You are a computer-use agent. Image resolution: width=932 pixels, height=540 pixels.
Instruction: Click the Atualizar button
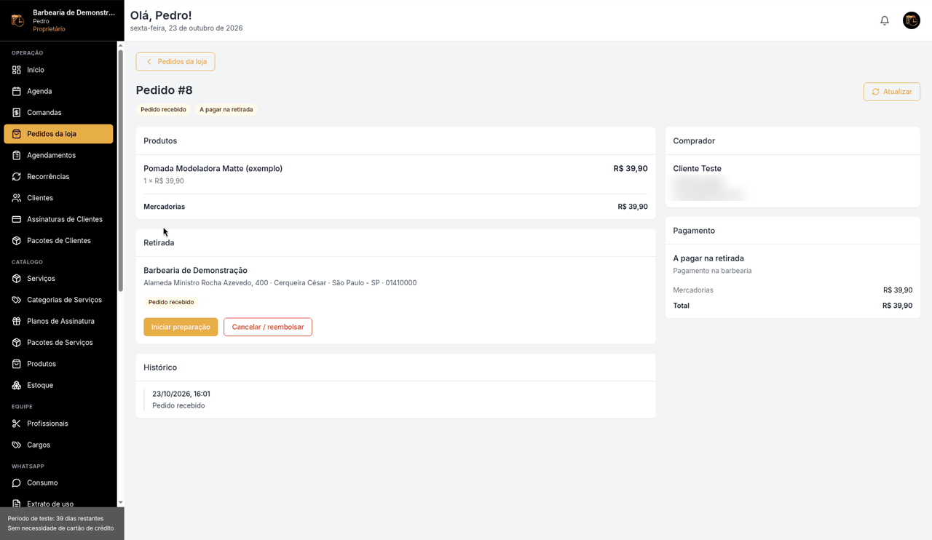click(892, 92)
